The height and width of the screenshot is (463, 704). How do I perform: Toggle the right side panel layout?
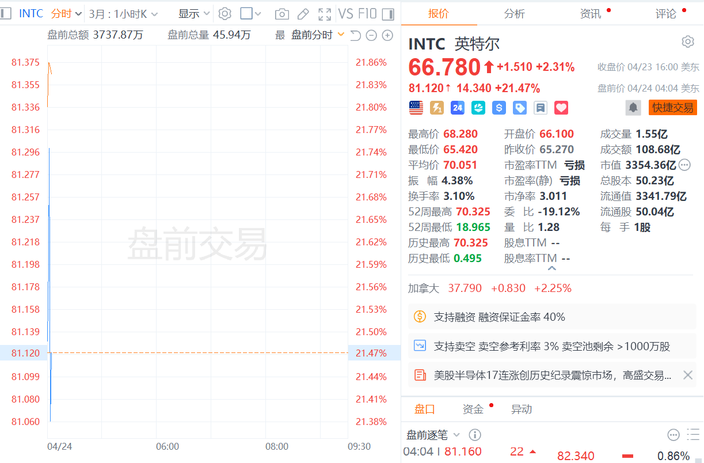click(389, 14)
